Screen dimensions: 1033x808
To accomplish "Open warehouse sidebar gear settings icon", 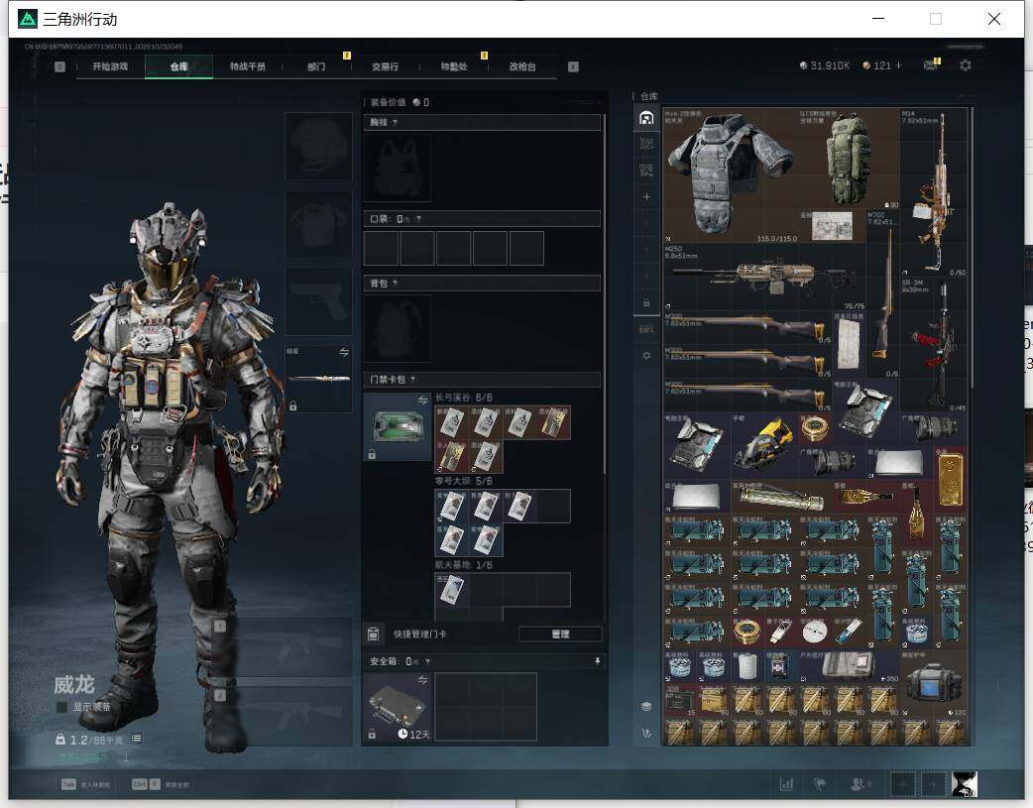I will (646, 355).
